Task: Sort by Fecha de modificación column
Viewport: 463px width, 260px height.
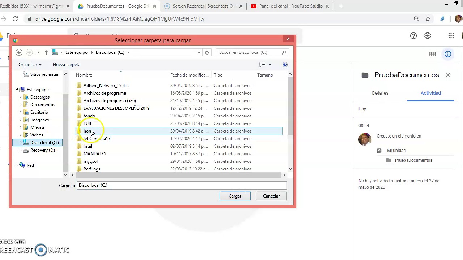Action: [190, 75]
